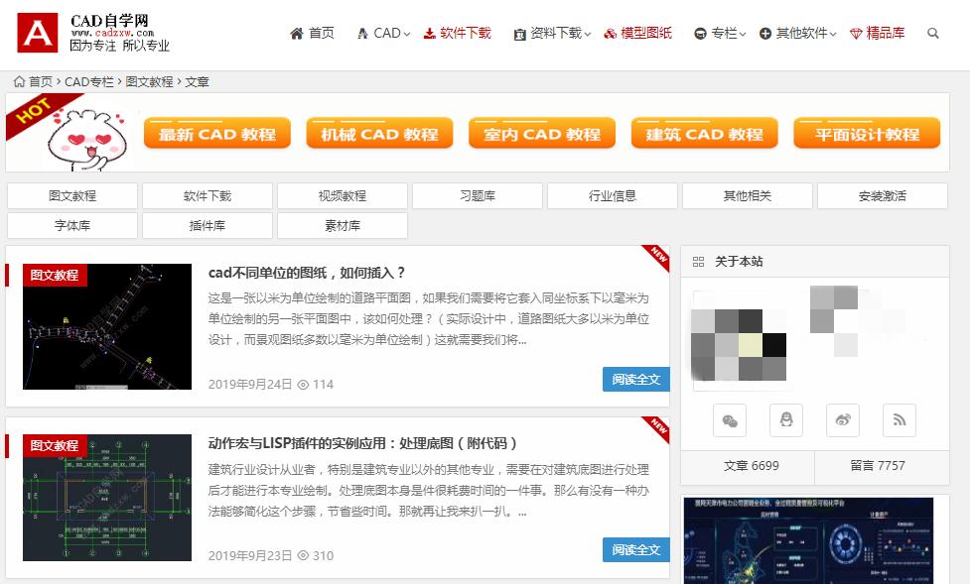970x584 pixels.
Task: Switch to the 视频教程 category tab
Action: tap(343, 195)
